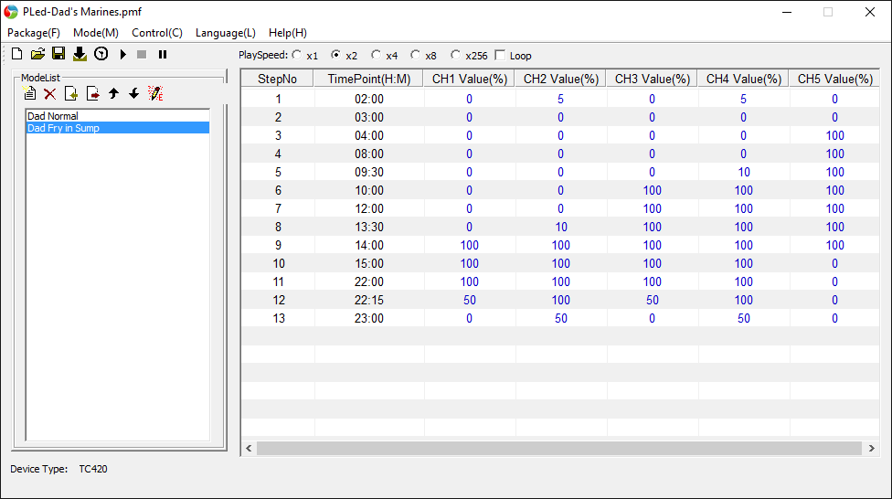892x499 pixels.
Task: Pause preview playback
Action: 163,55
